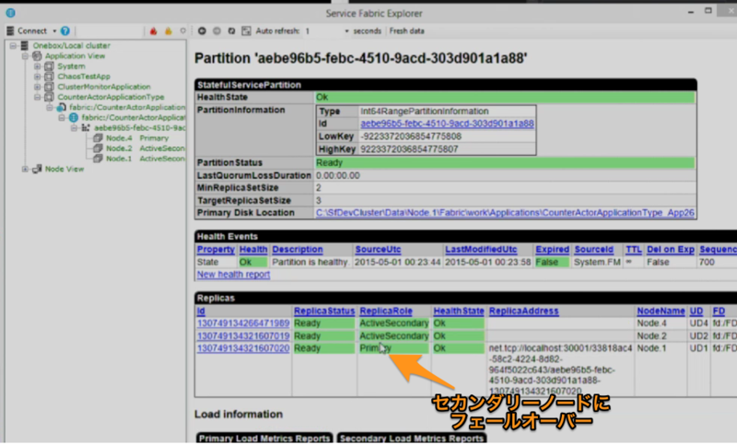Click the dark round back navigation icon
Screen dimensions: 737x445
pos(202,31)
